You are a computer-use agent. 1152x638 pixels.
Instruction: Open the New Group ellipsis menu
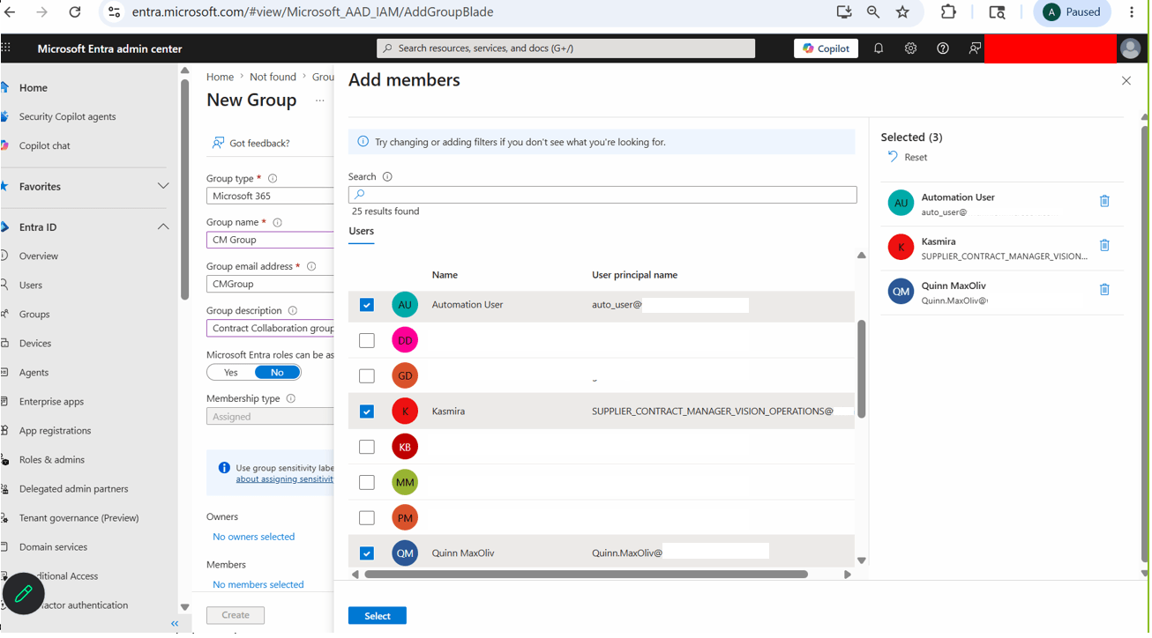[x=320, y=101]
